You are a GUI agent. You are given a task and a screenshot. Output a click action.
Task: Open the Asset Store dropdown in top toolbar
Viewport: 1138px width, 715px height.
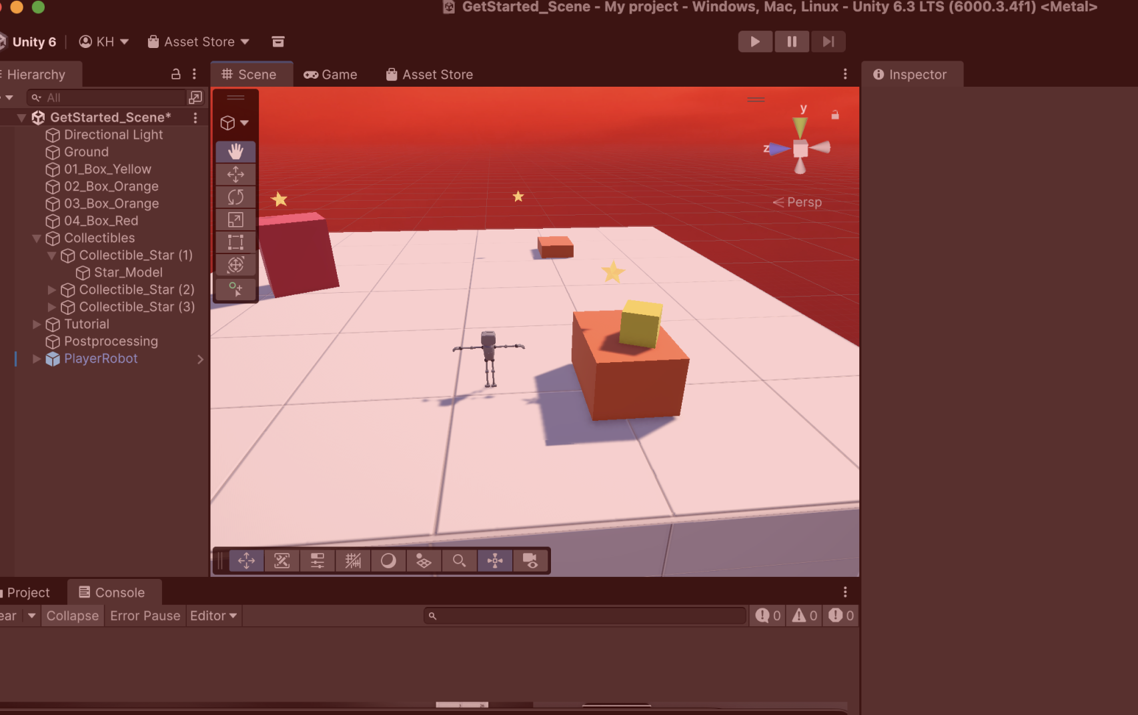click(x=199, y=42)
